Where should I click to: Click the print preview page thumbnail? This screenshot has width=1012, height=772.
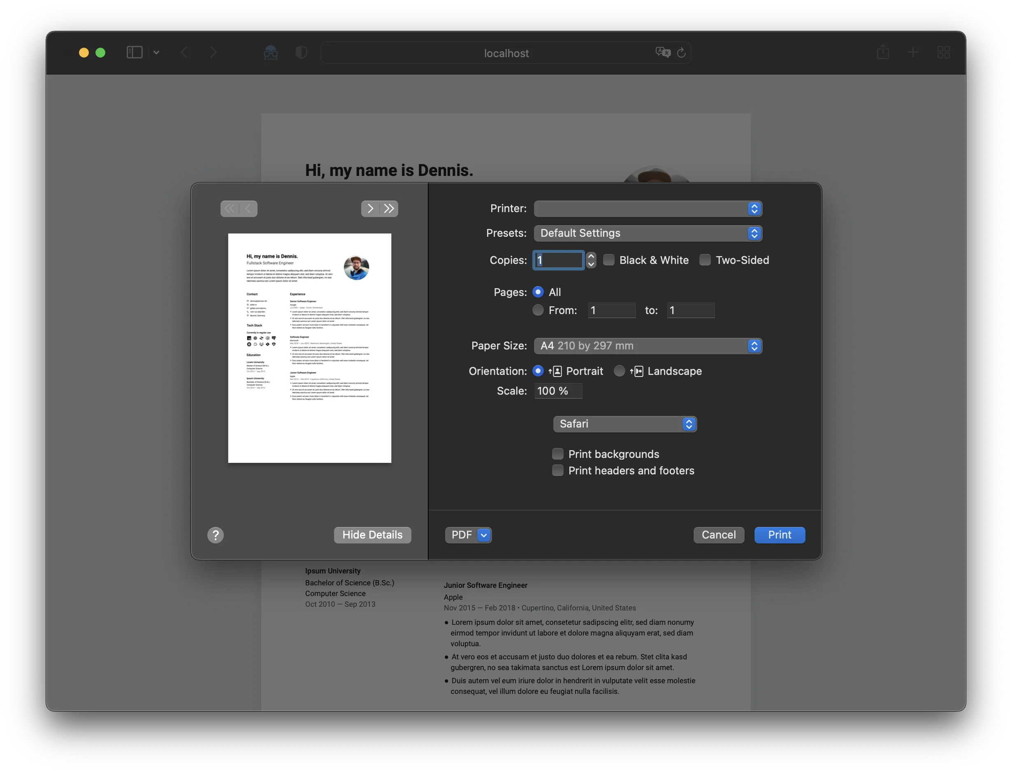[309, 348]
